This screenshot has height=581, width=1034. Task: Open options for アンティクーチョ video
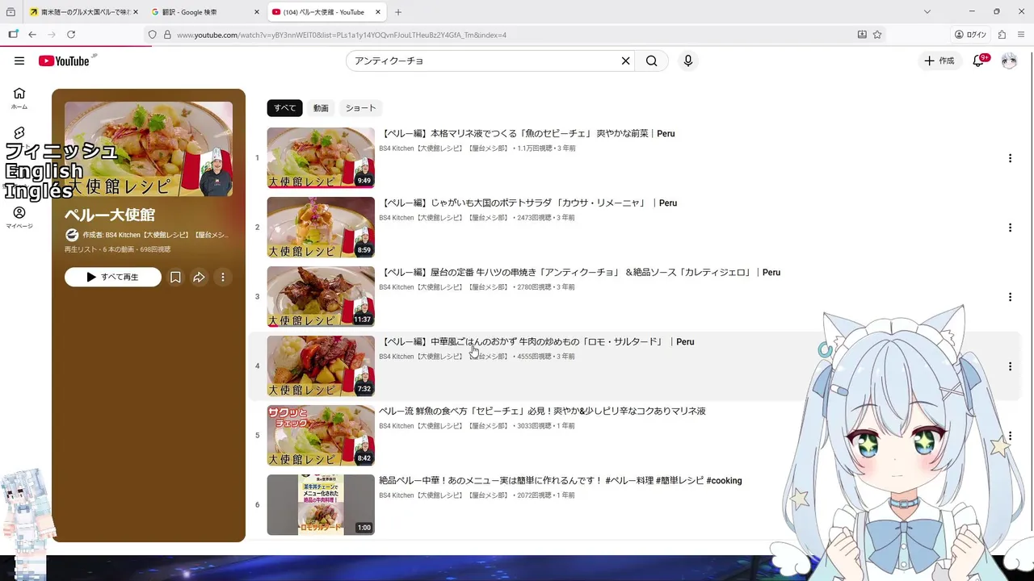click(x=1010, y=297)
